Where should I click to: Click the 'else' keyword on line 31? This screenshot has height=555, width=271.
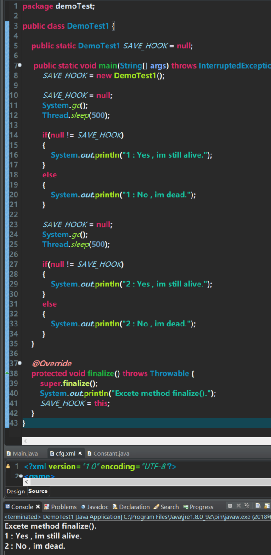click(50, 304)
